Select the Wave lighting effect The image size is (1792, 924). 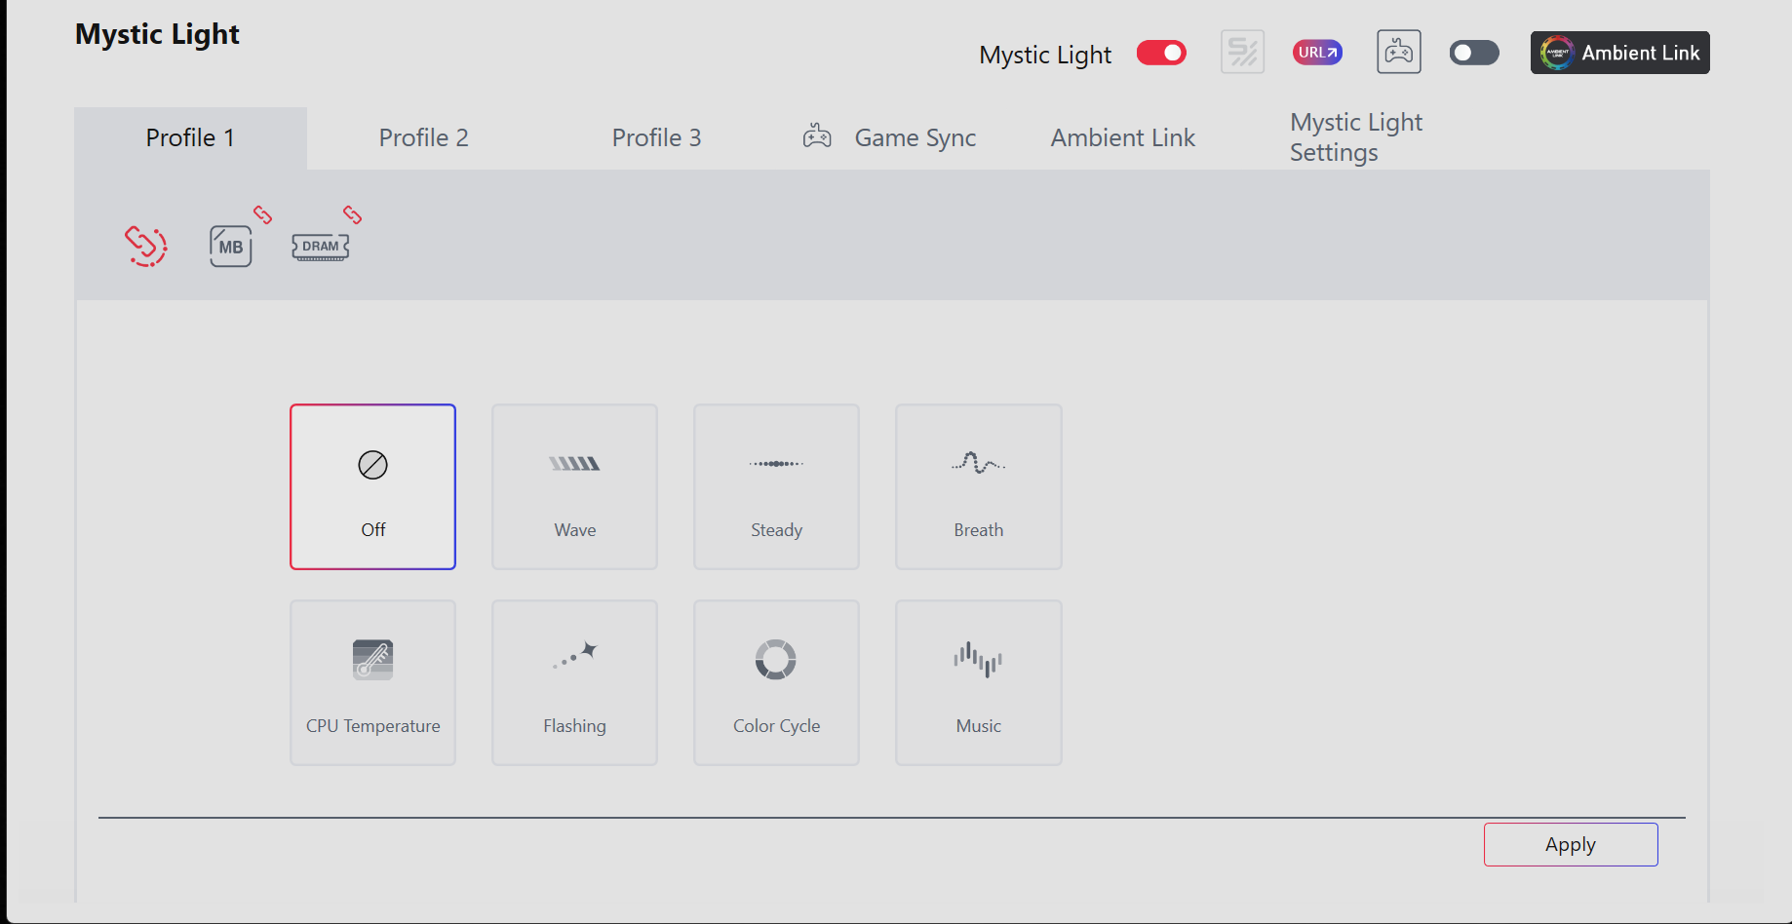[x=575, y=487]
